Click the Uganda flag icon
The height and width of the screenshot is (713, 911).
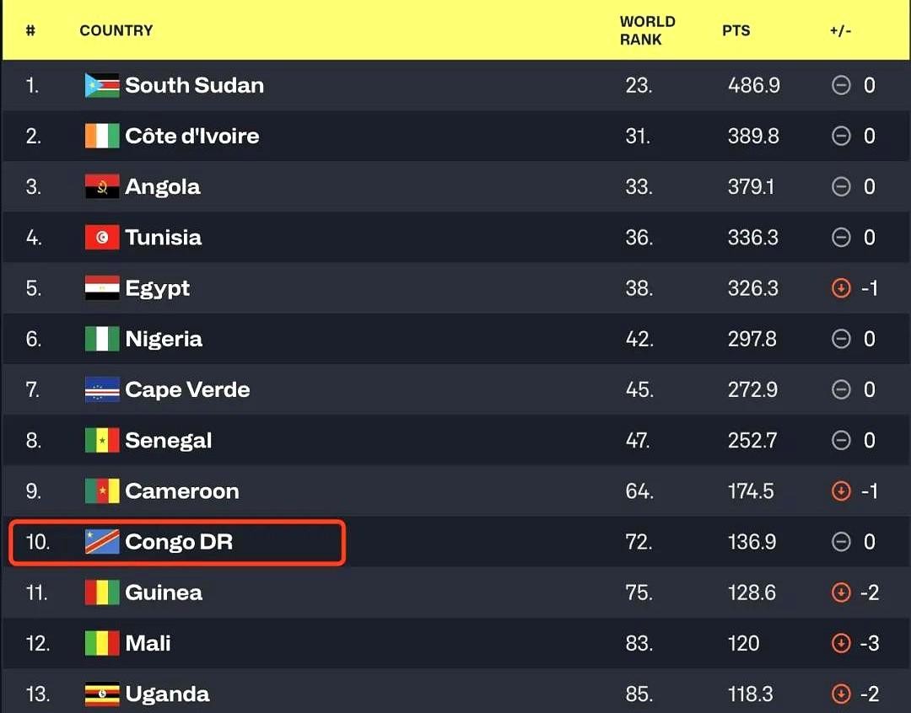(102, 694)
